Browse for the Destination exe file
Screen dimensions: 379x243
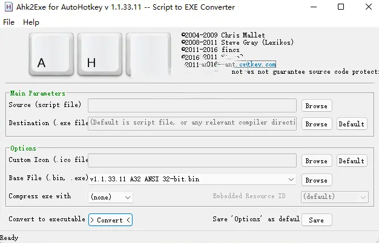tap(317, 124)
